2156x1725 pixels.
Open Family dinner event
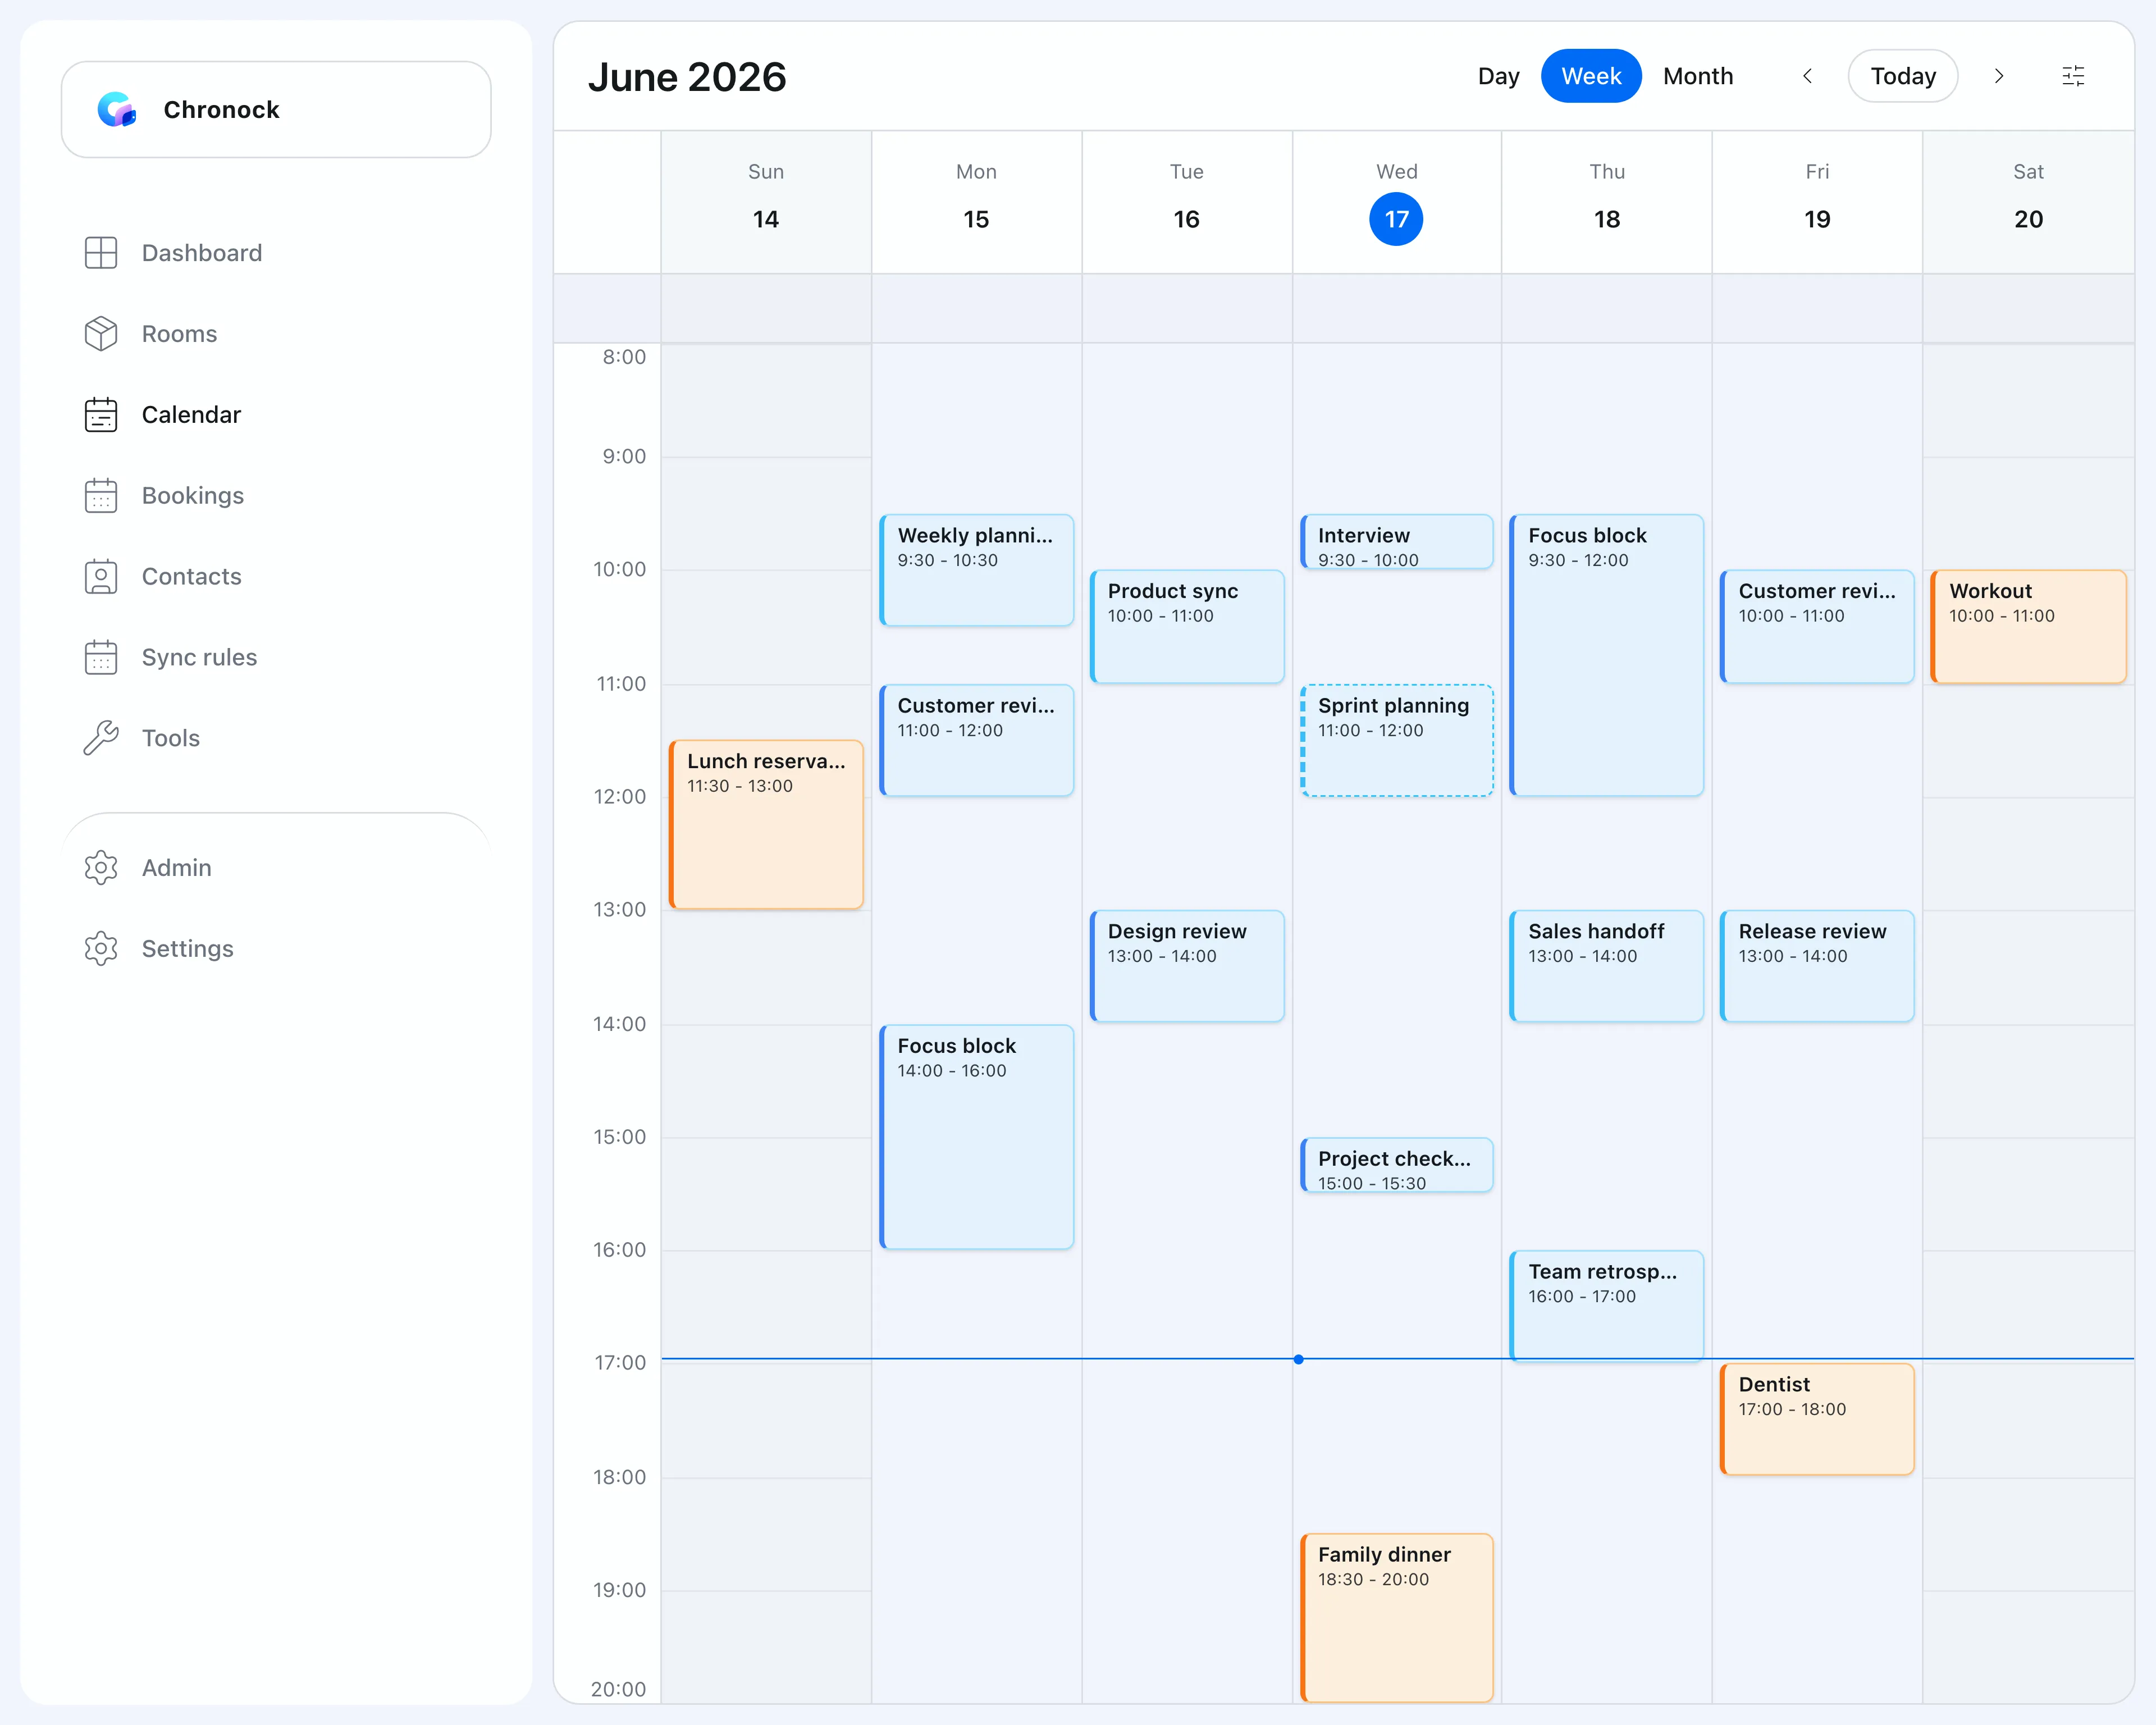click(x=1396, y=1618)
